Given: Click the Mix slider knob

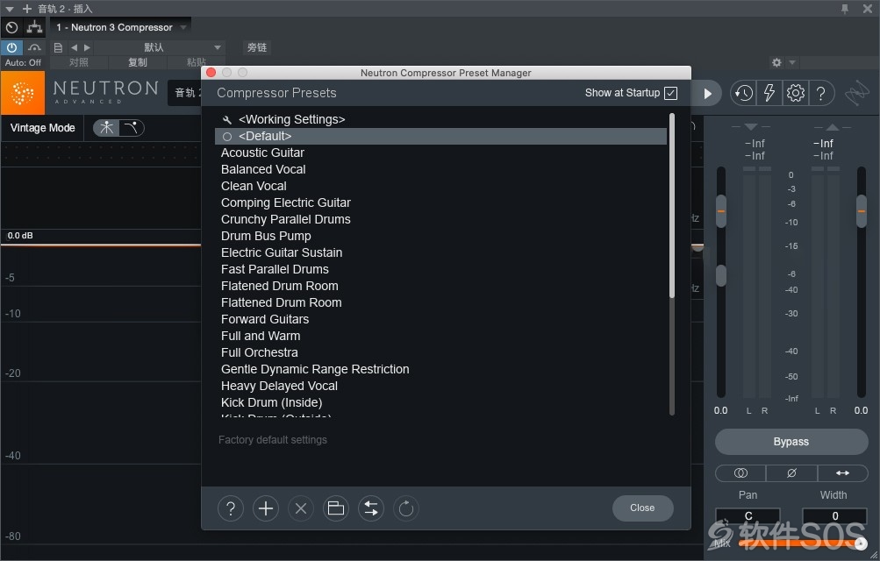Looking at the screenshot, I should 861,543.
